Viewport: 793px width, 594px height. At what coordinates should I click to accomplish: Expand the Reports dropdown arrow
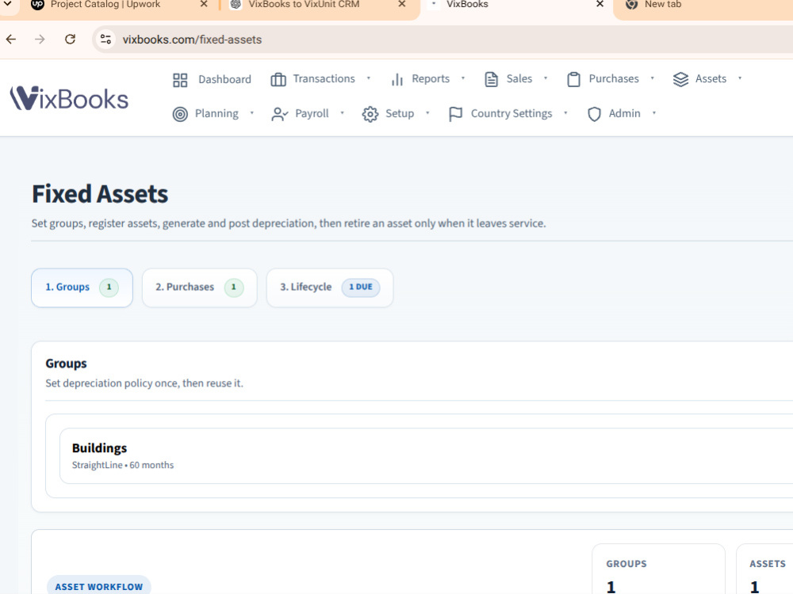(463, 78)
